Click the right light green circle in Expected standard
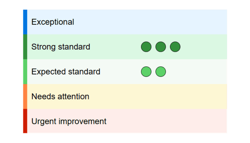Screen dimensions: 250x143 [161, 72]
